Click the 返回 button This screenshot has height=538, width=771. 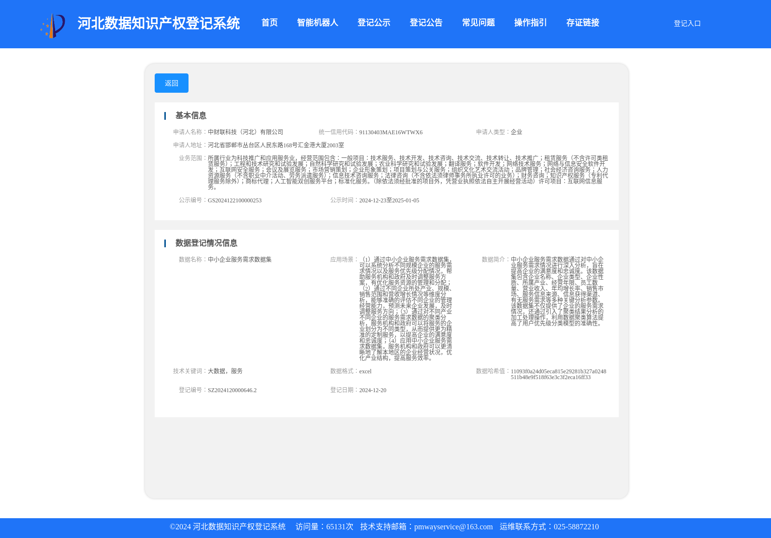[x=172, y=83]
